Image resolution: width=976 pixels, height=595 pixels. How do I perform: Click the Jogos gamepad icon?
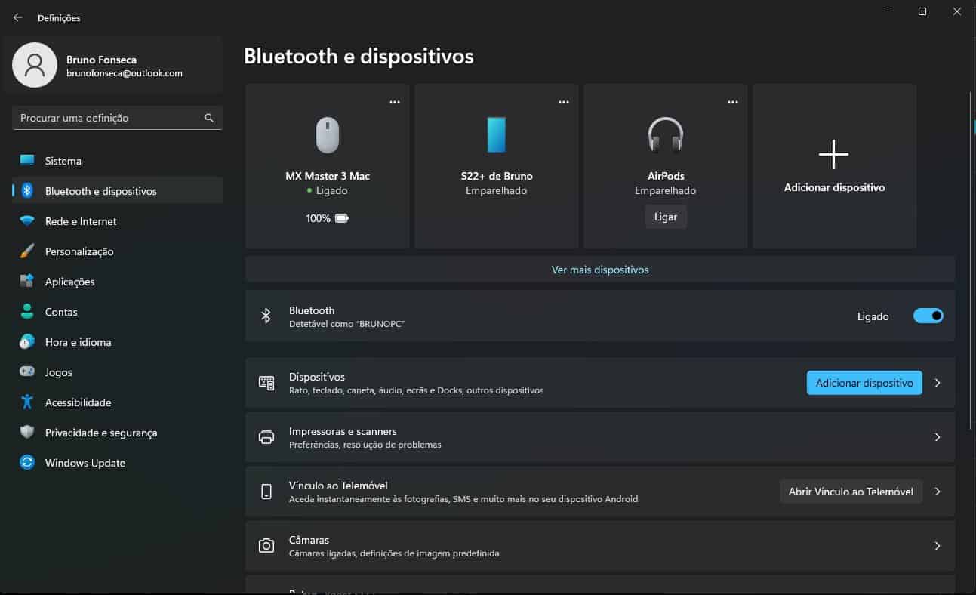point(27,371)
